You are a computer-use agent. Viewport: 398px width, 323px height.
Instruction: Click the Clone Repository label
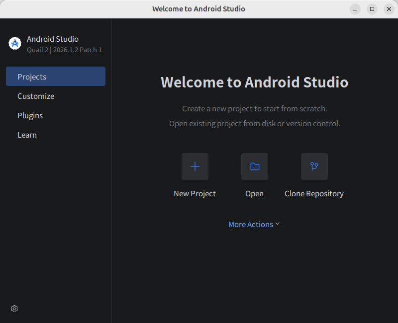[x=314, y=194]
